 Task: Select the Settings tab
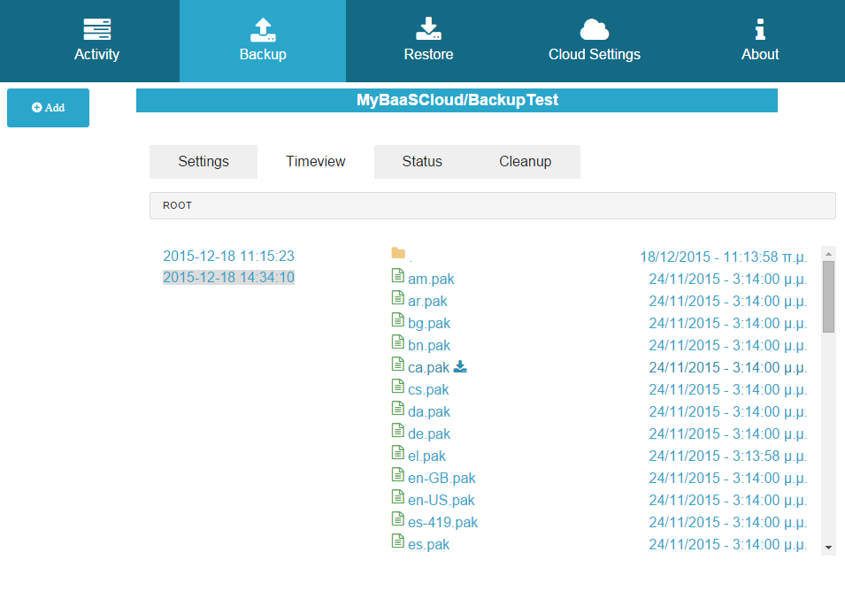(x=203, y=161)
